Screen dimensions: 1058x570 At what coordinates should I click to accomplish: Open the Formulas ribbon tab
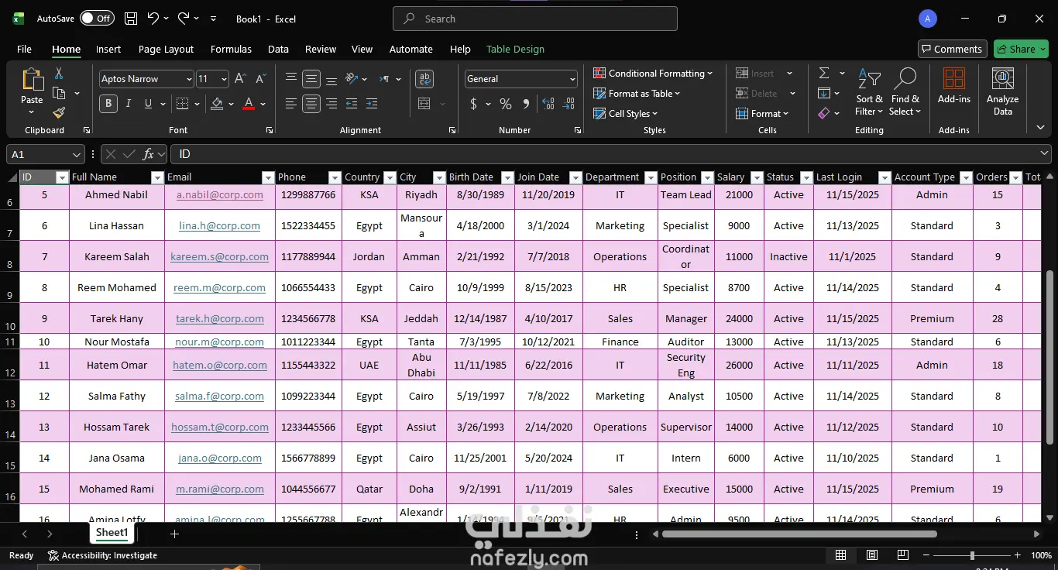click(231, 49)
